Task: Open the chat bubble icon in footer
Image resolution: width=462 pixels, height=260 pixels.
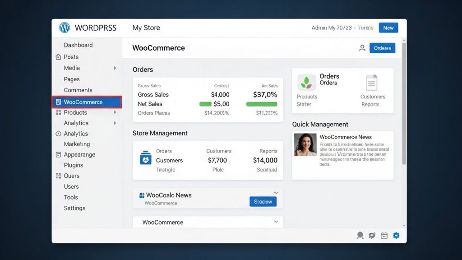Action: pyautogui.click(x=372, y=235)
